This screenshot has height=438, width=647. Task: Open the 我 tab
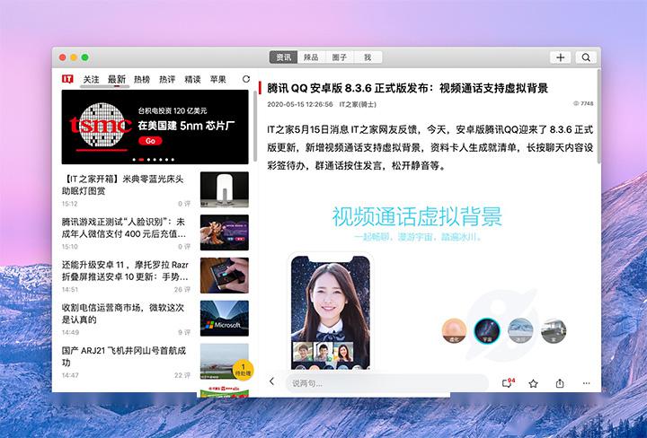tap(366, 57)
